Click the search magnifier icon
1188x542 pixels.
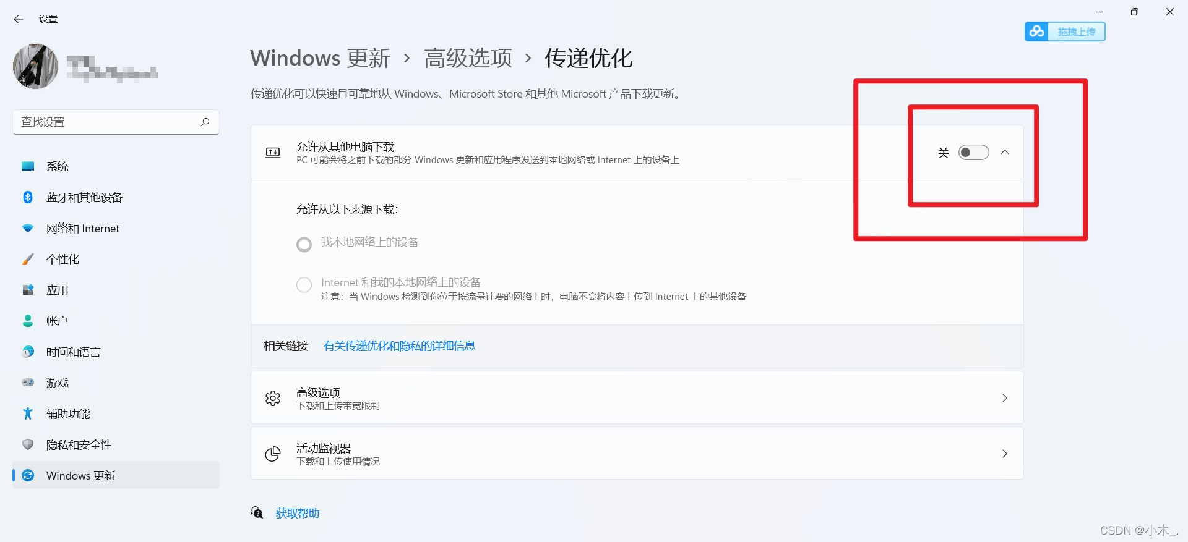(x=205, y=122)
